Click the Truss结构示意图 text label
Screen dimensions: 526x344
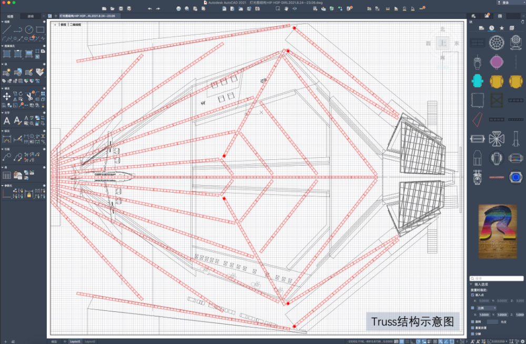pyautogui.click(x=412, y=321)
